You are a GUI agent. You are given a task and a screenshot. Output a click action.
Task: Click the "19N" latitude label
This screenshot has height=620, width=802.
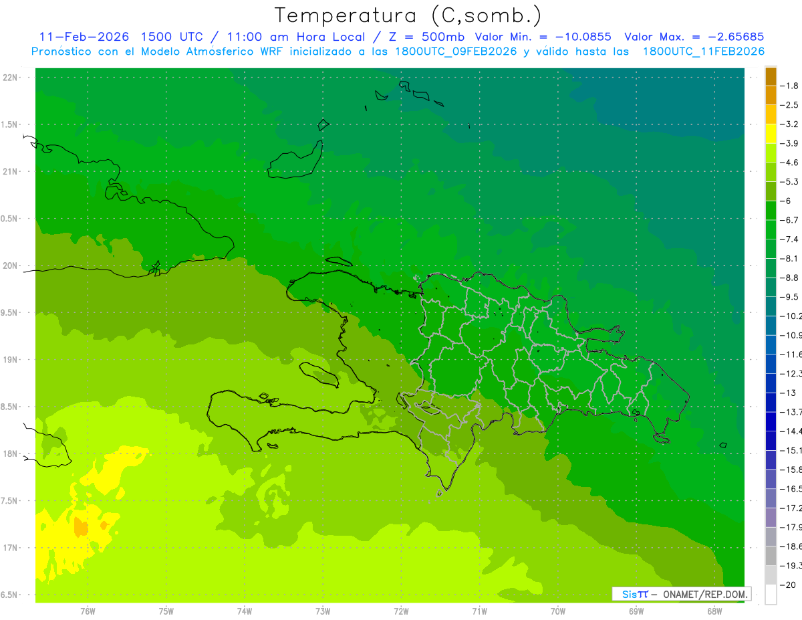[9, 360]
